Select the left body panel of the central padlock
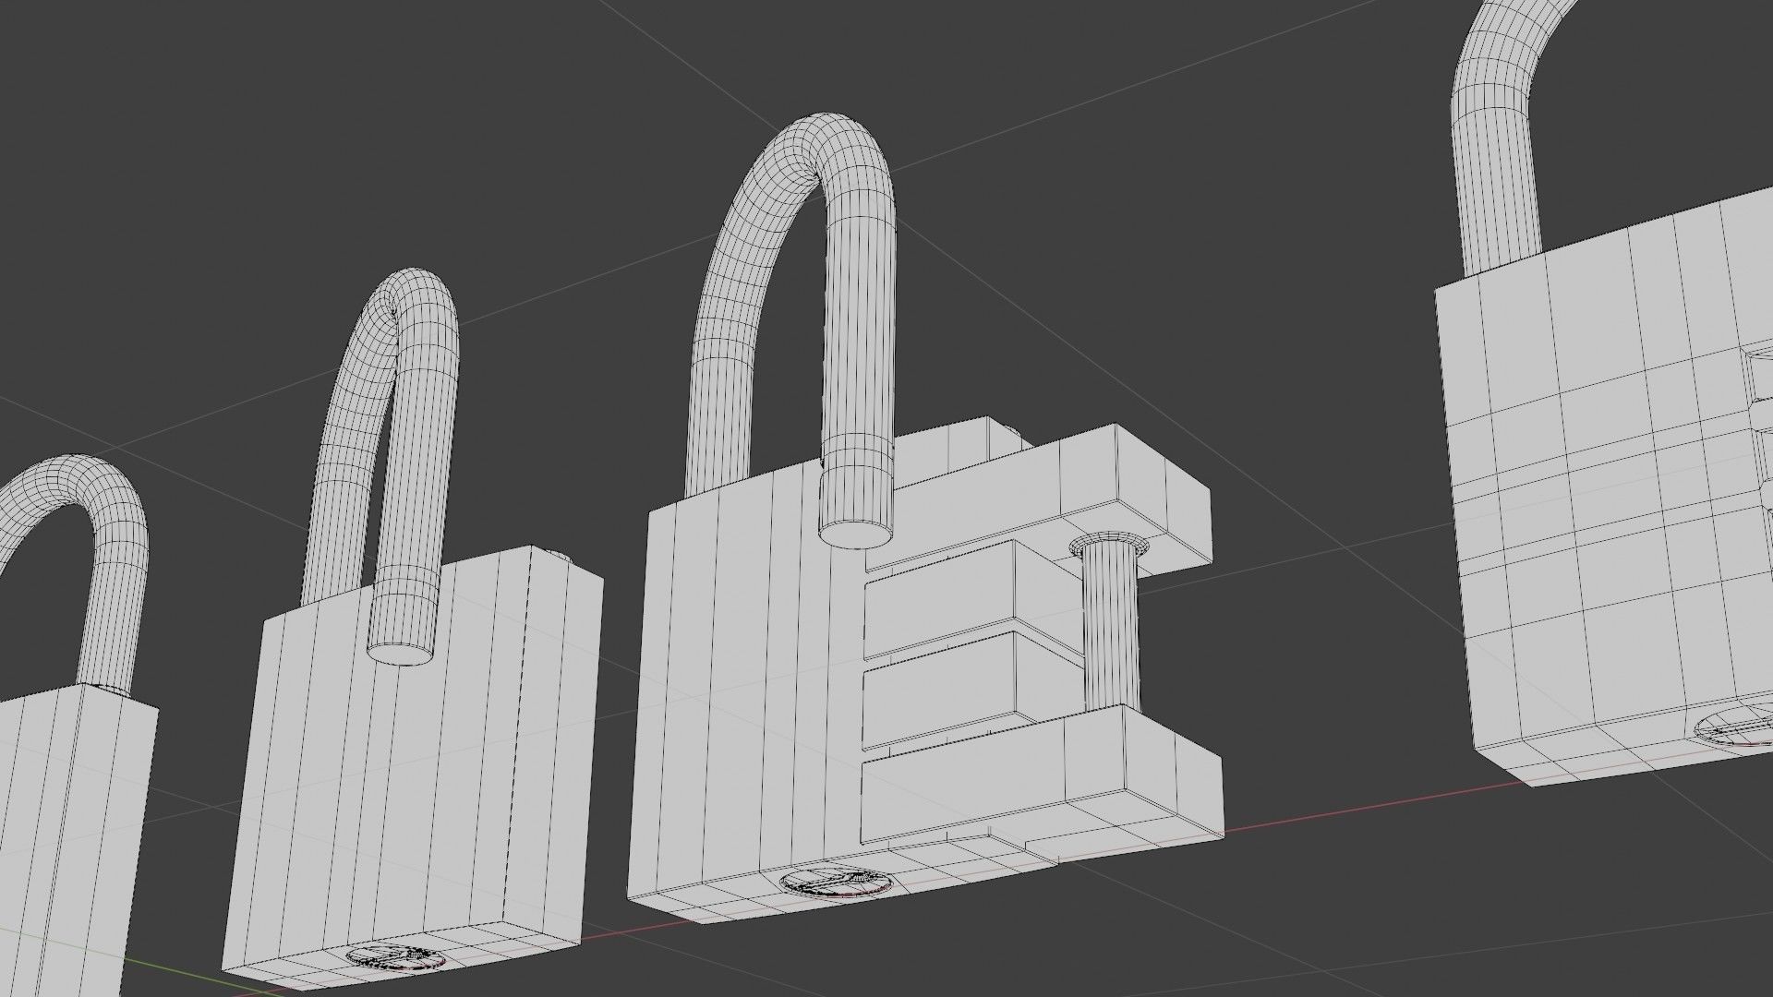 point(748,683)
